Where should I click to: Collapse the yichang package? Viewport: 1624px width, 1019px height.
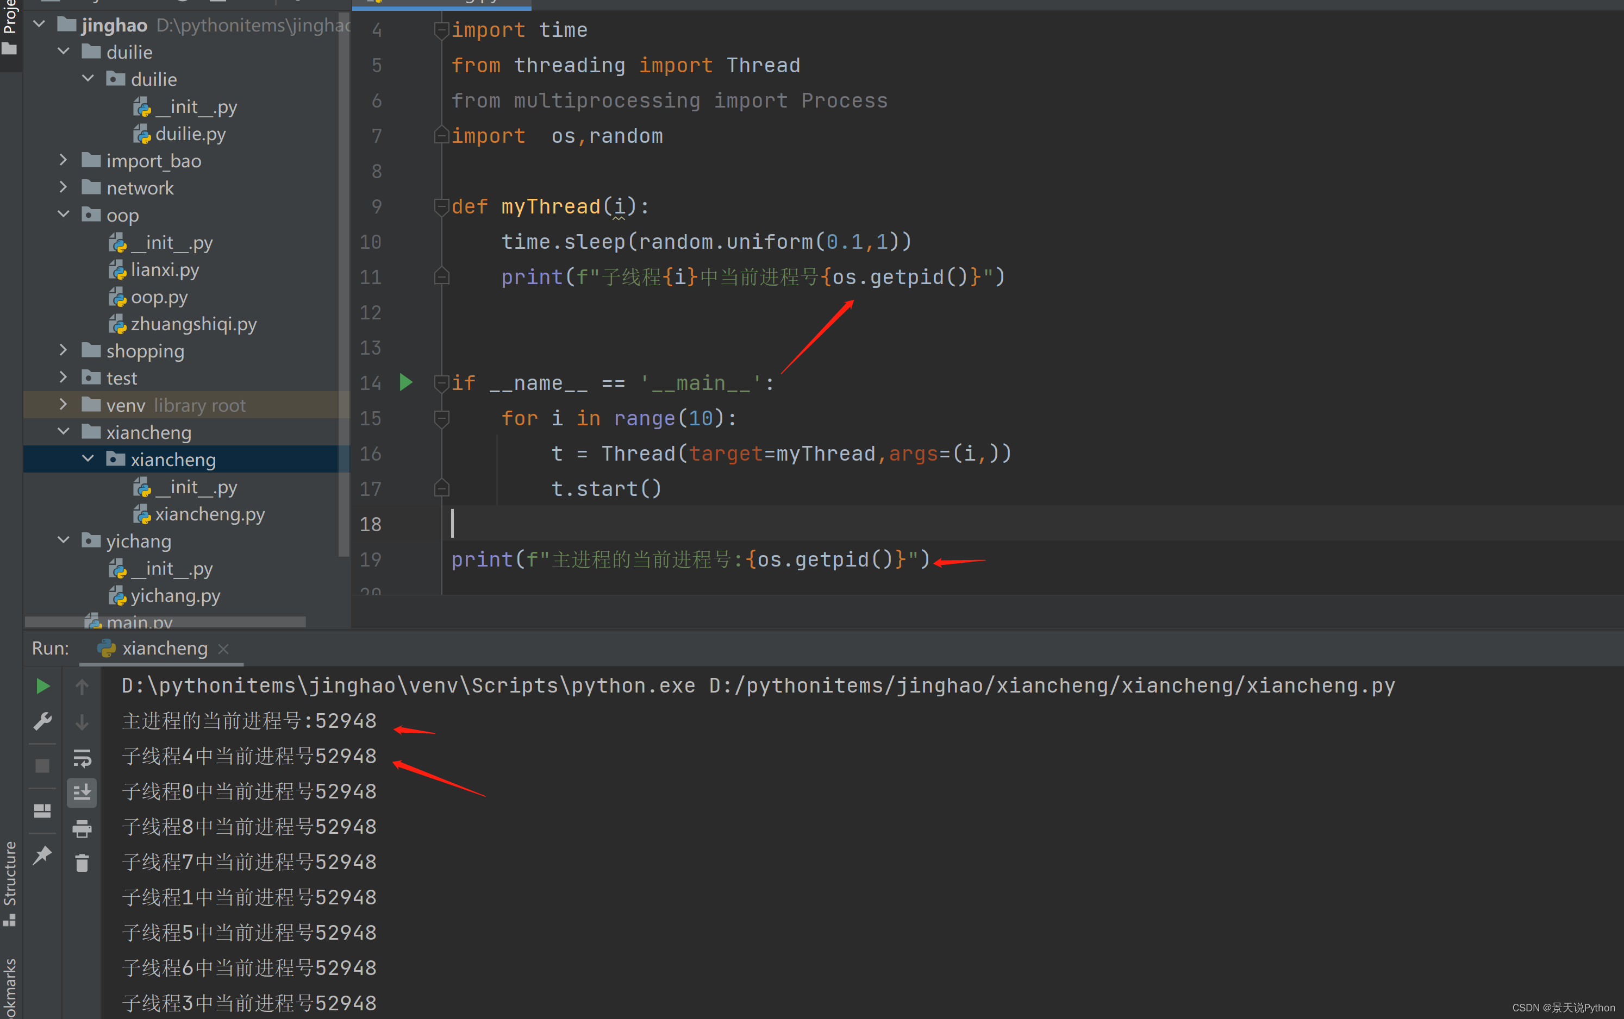[64, 540]
